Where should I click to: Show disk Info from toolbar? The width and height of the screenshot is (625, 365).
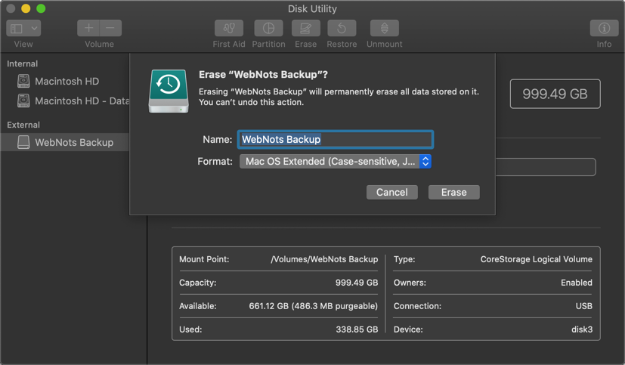(x=604, y=29)
